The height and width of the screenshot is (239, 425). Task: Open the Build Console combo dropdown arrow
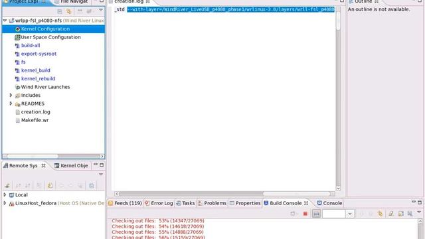pyautogui.click(x=350, y=214)
